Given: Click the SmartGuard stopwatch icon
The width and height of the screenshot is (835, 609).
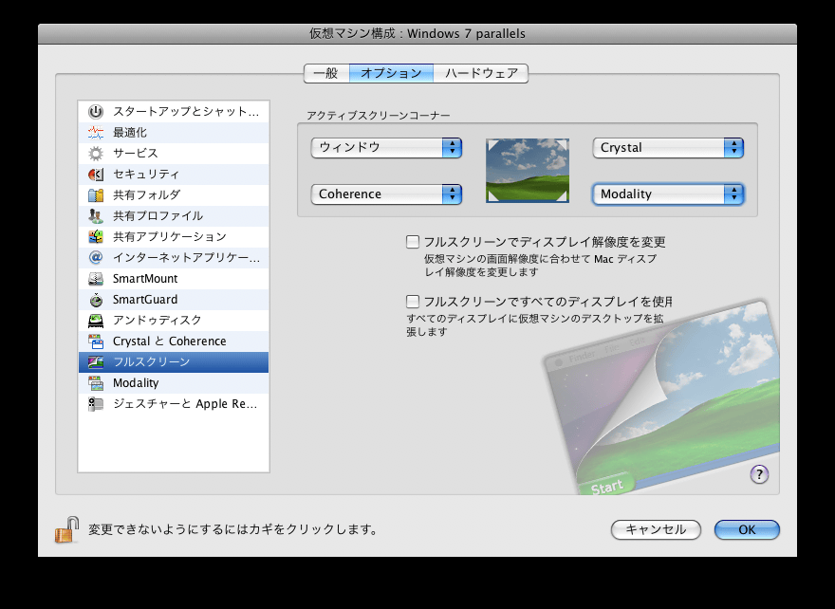Looking at the screenshot, I should pyautogui.click(x=95, y=299).
